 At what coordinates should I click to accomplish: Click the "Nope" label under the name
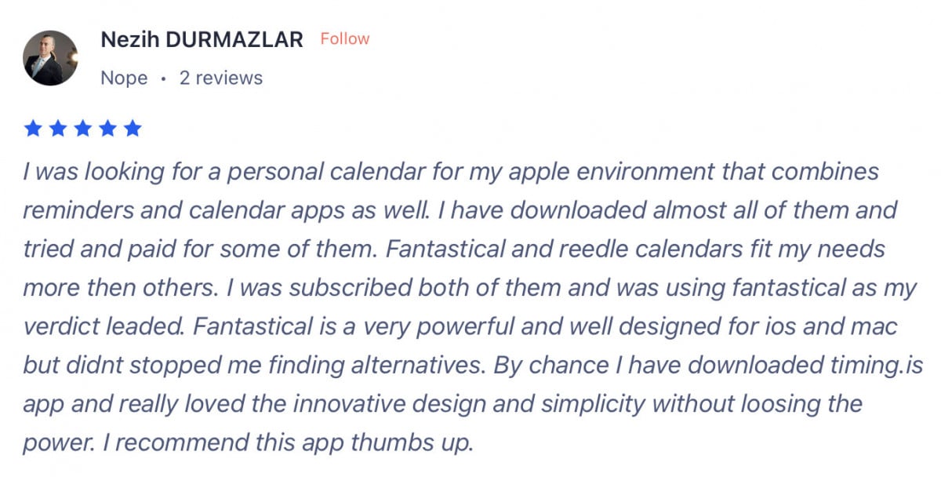tap(124, 78)
